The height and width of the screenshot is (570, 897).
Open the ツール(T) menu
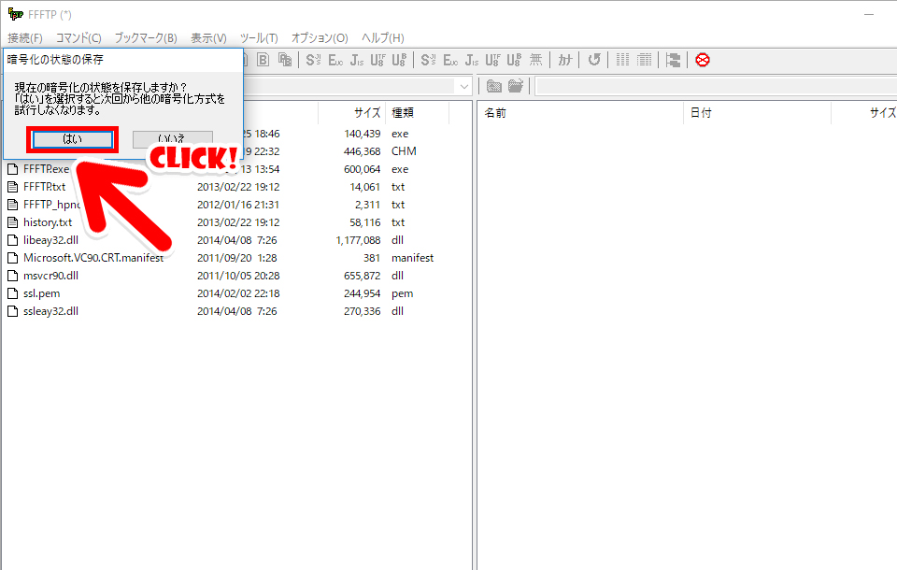[x=259, y=37]
